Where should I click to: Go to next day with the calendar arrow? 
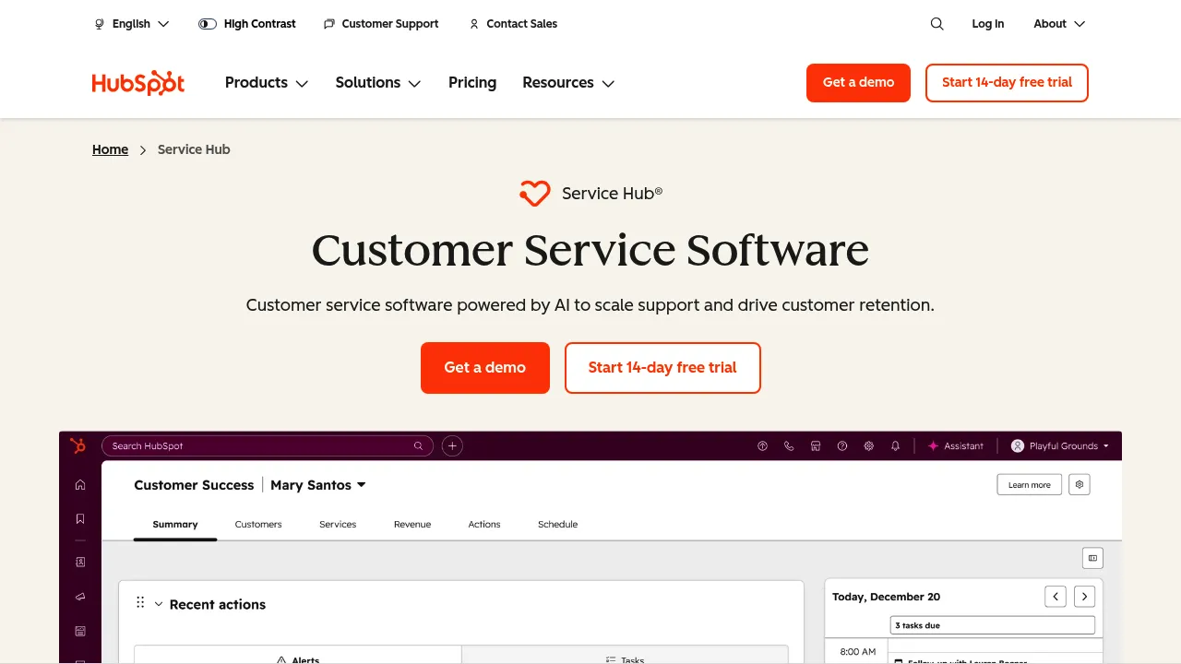1085,597
